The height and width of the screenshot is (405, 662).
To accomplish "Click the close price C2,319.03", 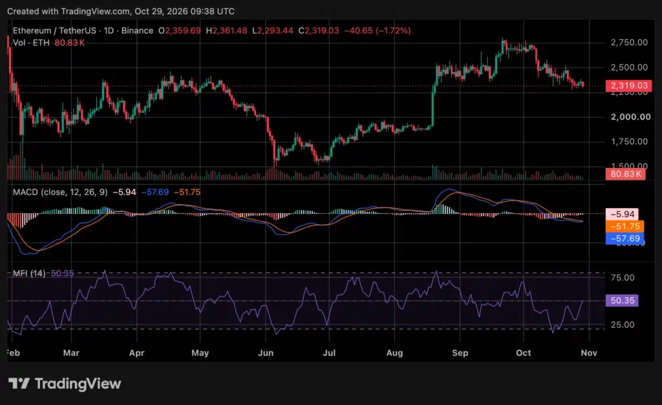I will pos(319,30).
